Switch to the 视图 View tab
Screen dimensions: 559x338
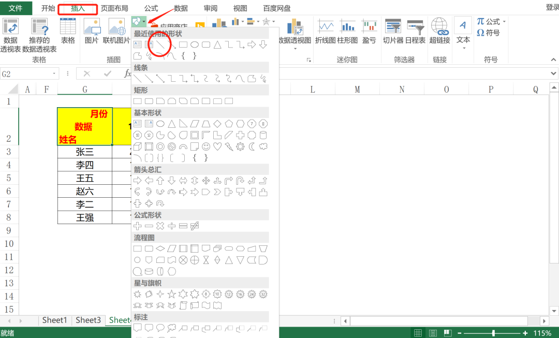pyautogui.click(x=240, y=8)
